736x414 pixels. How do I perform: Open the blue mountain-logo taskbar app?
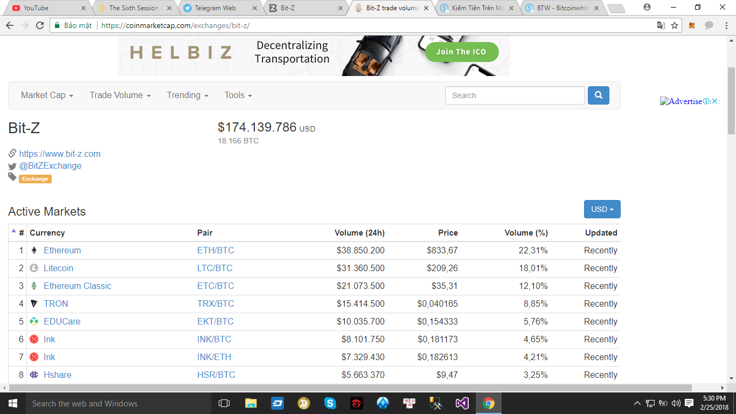tap(383, 403)
